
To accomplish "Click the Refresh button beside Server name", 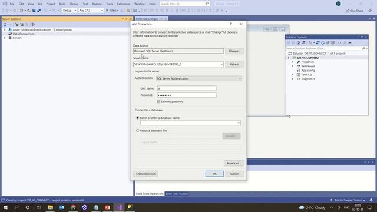I will click(x=234, y=64).
